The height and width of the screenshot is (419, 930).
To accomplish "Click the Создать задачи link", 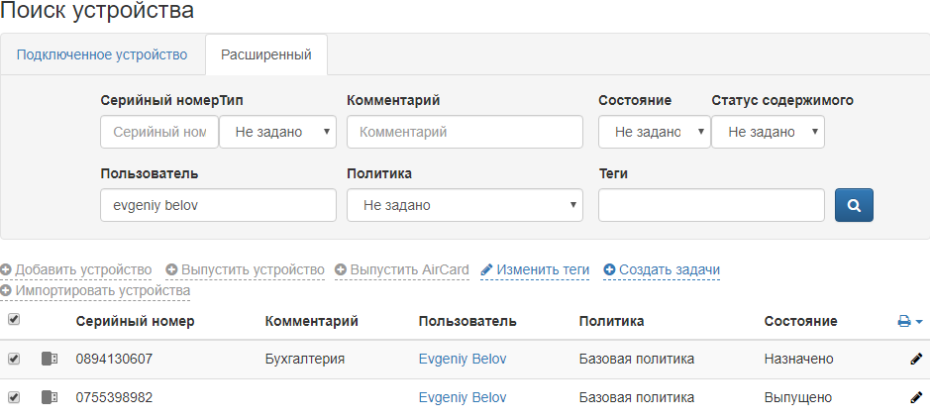I will point(669,269).
